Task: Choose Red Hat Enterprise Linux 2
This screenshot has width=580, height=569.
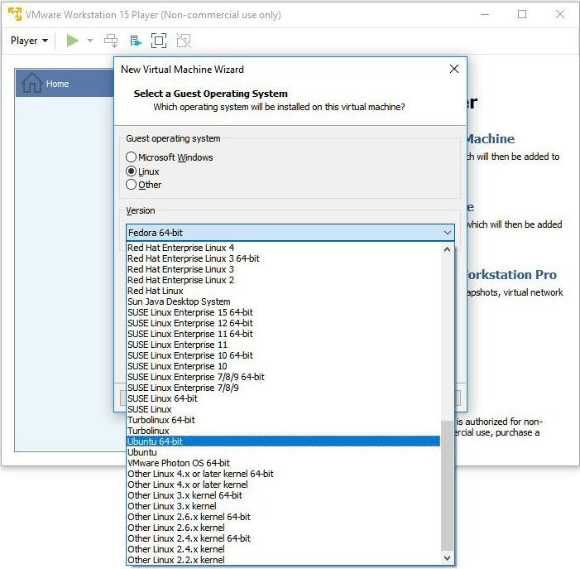Action: (x=283, y=280)
